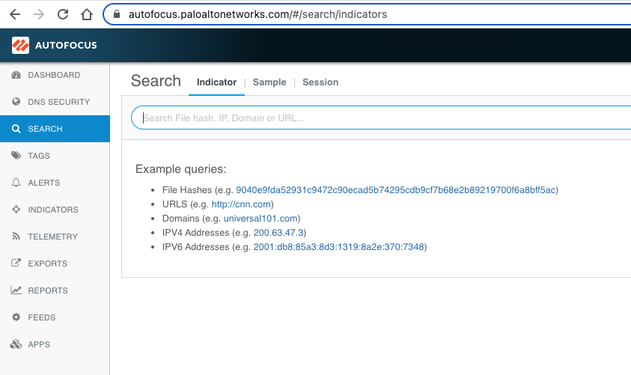Screen dimensions: 631x375
Task: Click the 'Search' page title
Action: pos(156,81)
